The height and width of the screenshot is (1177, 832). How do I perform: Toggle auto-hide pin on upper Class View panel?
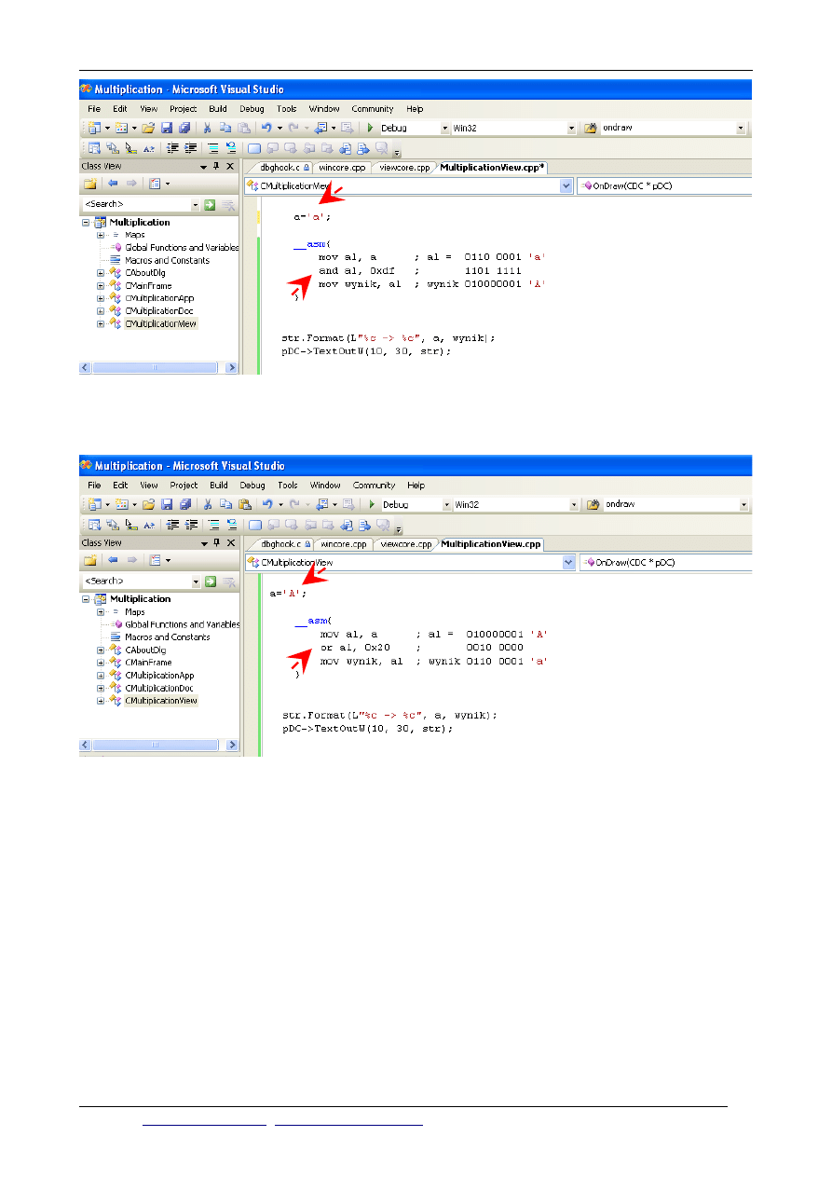pos(216,166)
